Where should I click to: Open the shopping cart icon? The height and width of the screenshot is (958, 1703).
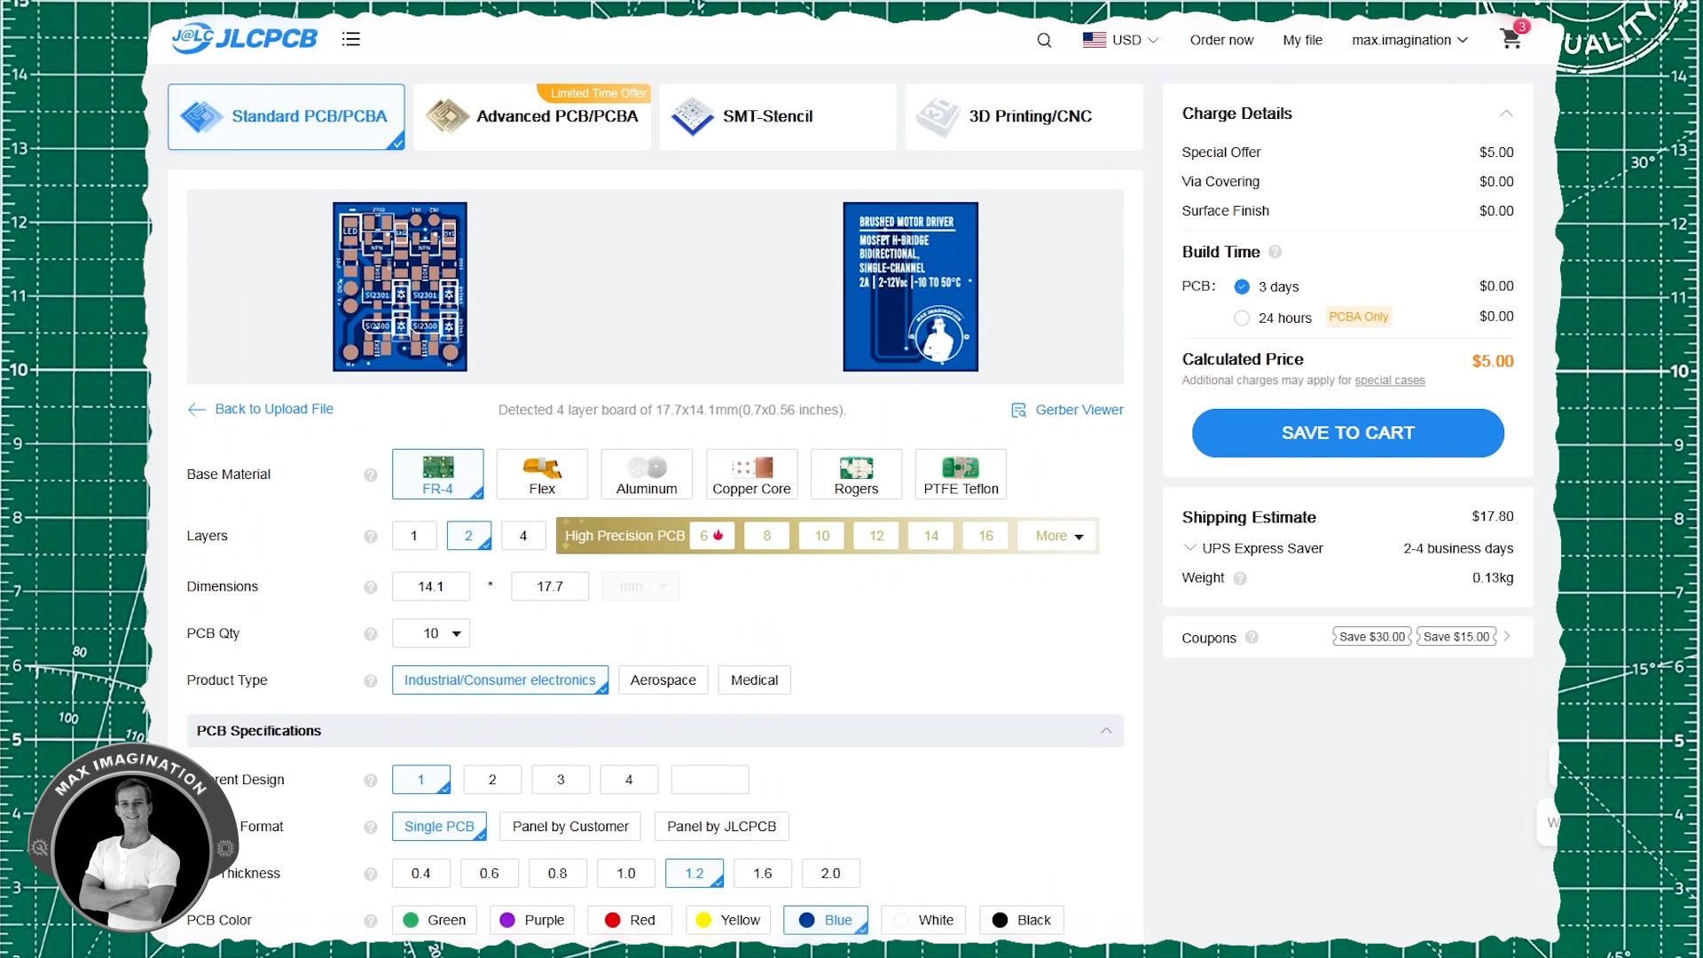(x=1511, y=38)
